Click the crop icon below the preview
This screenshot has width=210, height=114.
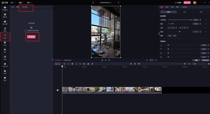coord(147,60)
